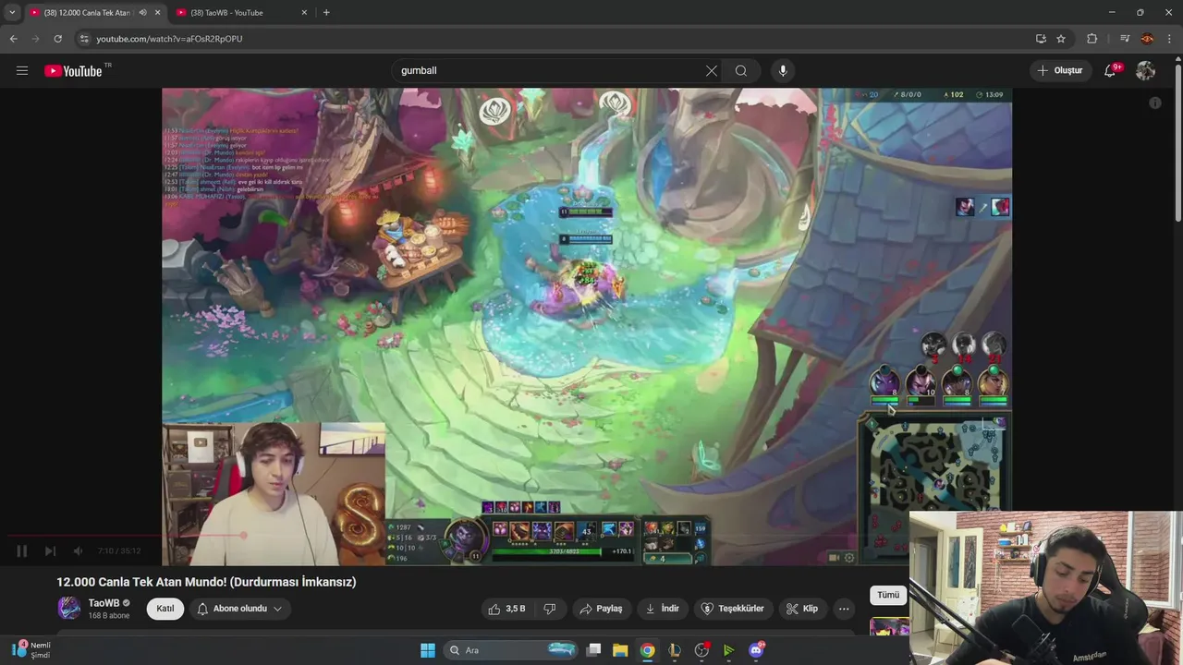Go back in browser history
Image resolution: width=1183 pixels, height=665 pixels.
click(13, 39)
